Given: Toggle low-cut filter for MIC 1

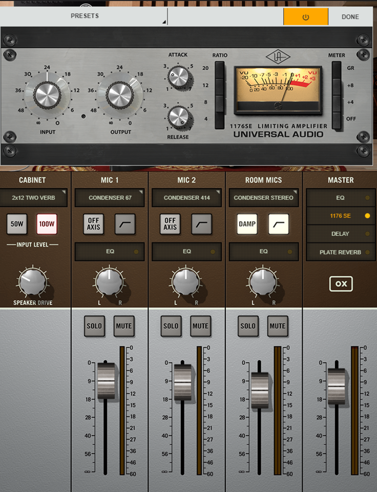Looking at the screenshot, I should click(x=125, y=224).
